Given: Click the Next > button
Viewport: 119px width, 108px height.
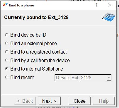Looking at the screenshot, I should pos(49,101).
